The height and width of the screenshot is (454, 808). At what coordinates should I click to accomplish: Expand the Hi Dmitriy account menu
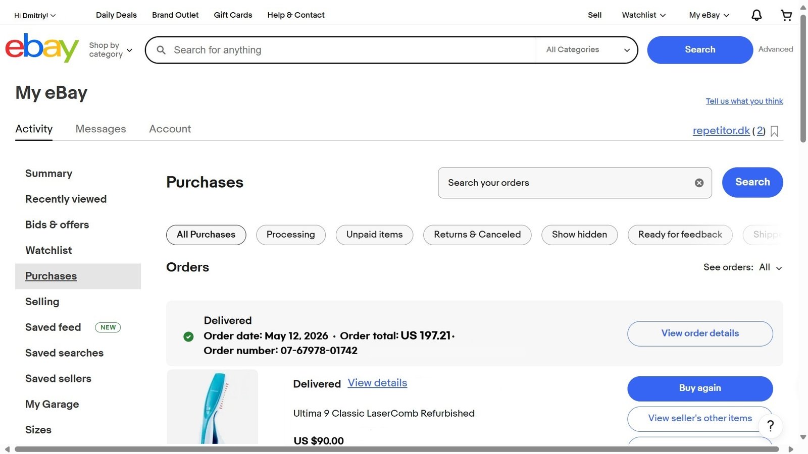[x=35, y=16]
